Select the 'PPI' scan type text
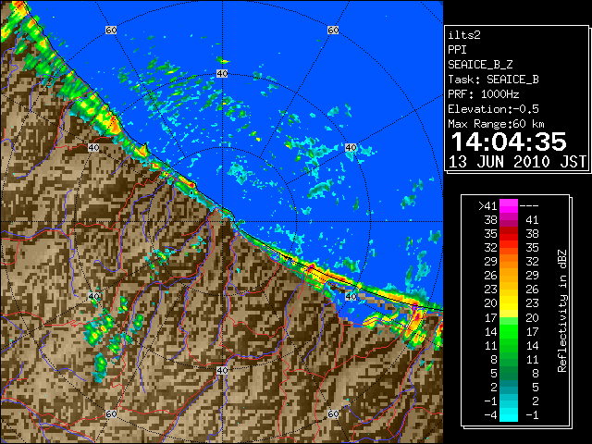This screenshot has width=592, height=444. [x=457, y=50]
